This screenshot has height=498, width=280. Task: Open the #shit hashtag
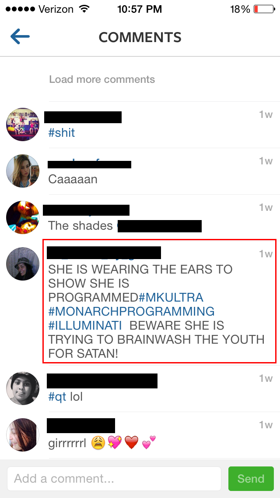pos(62,132)
